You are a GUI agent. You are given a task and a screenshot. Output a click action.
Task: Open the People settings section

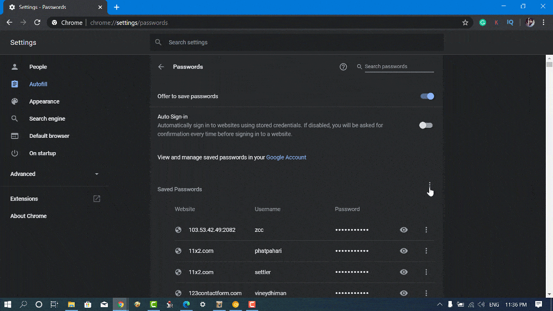click(38, 67)
